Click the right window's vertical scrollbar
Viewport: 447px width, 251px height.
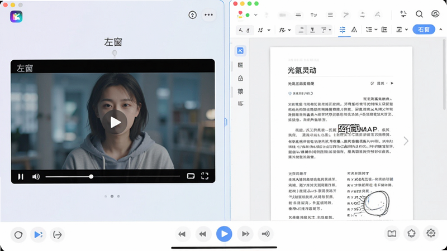click(444, 74)
